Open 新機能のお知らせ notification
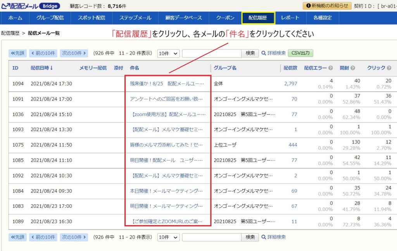Image resolution: width=397 pixels, height=251 pixels. [x=328, y=6]
